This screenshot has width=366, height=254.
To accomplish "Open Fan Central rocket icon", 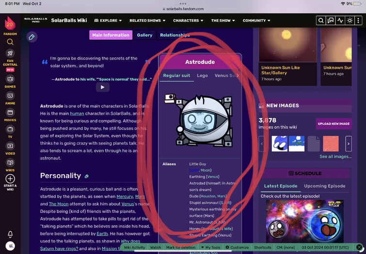I will pos(10,53).
